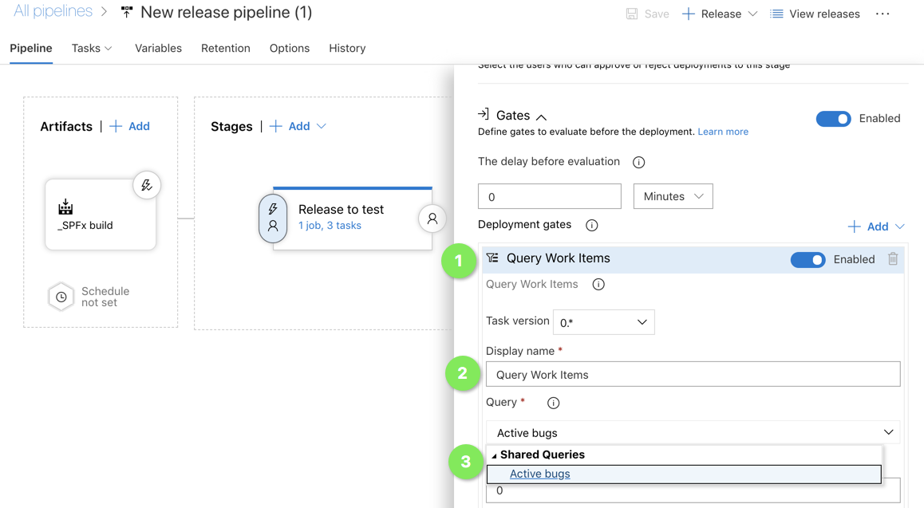924x508 pixels.
Task: Click the Save disk icon
Action: (x=632, y=14)
